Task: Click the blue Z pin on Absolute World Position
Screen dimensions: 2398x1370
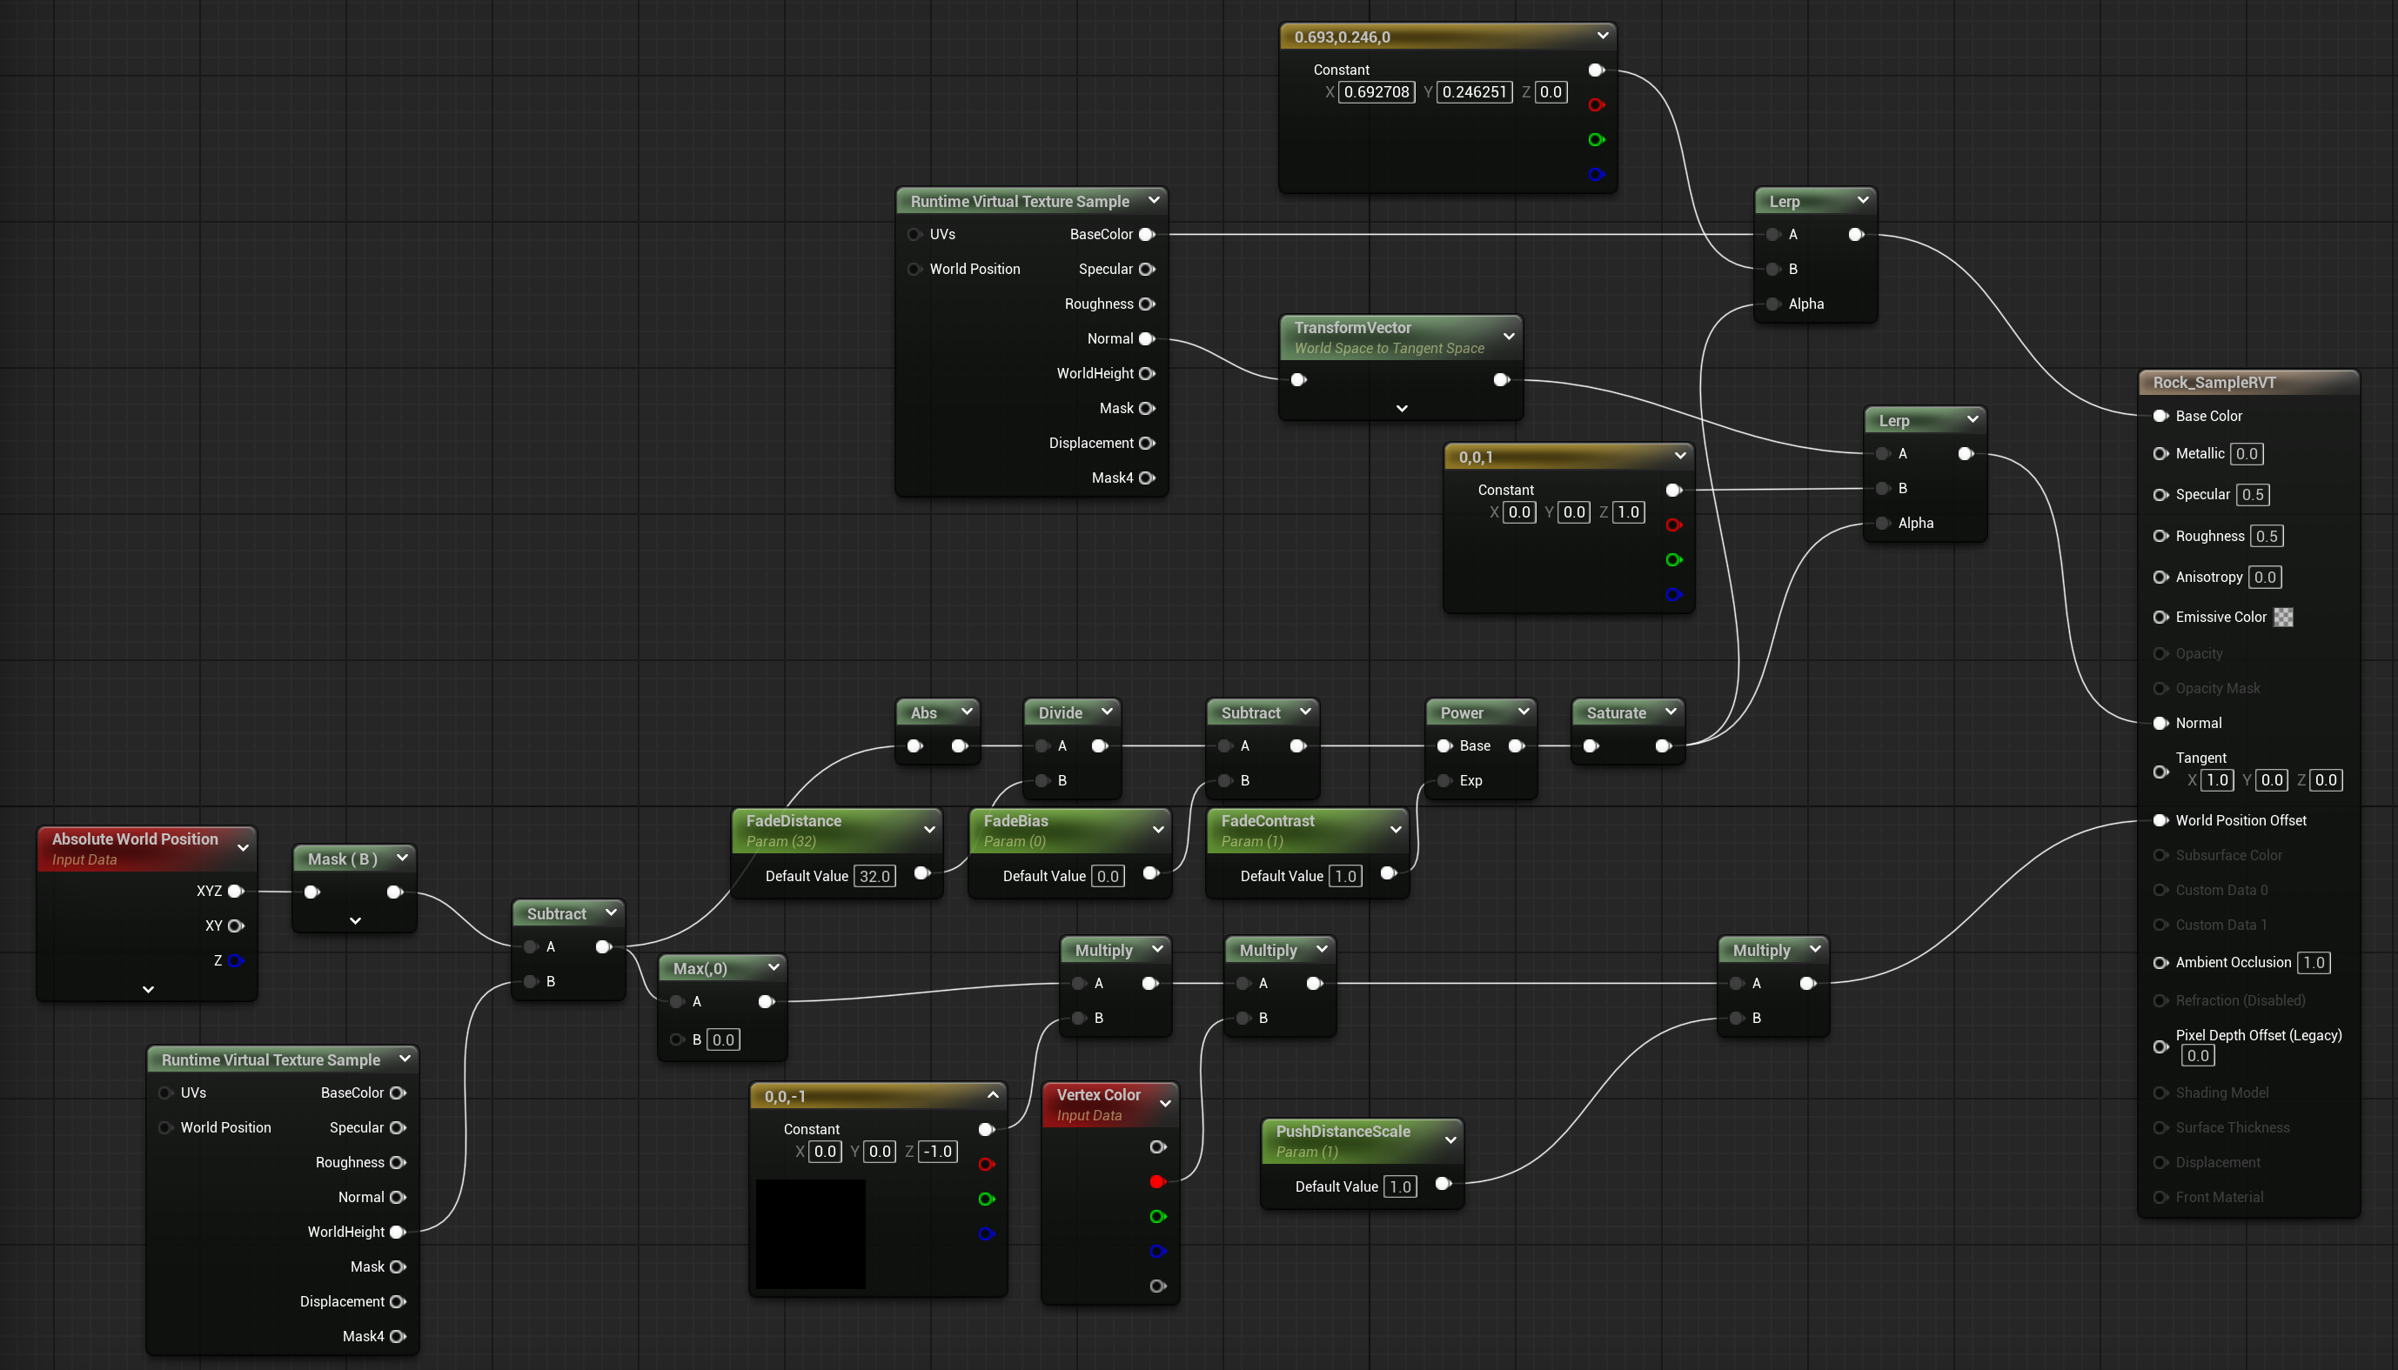Action: pos(235,960)
